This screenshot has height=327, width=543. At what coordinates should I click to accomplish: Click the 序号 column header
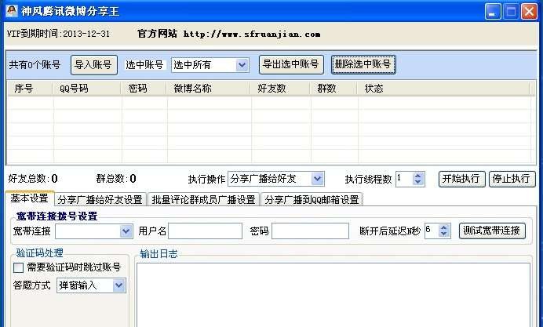click(30, 89)
